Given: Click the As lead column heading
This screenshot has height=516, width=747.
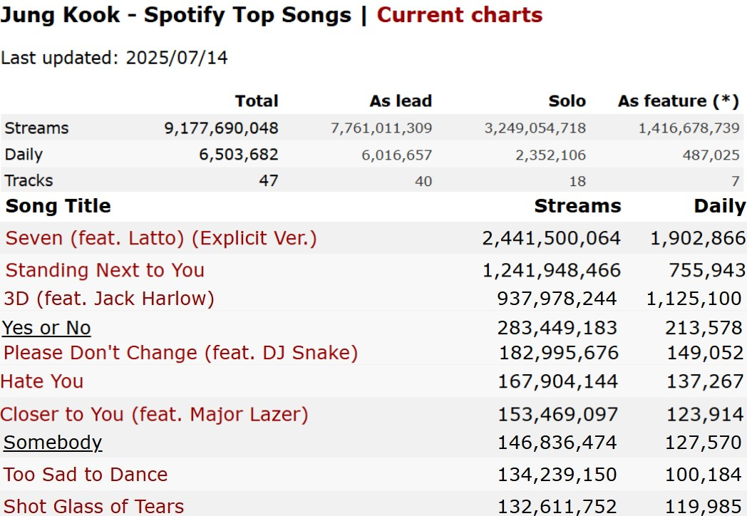Looking at the screenshot, I should click(401, 101).
